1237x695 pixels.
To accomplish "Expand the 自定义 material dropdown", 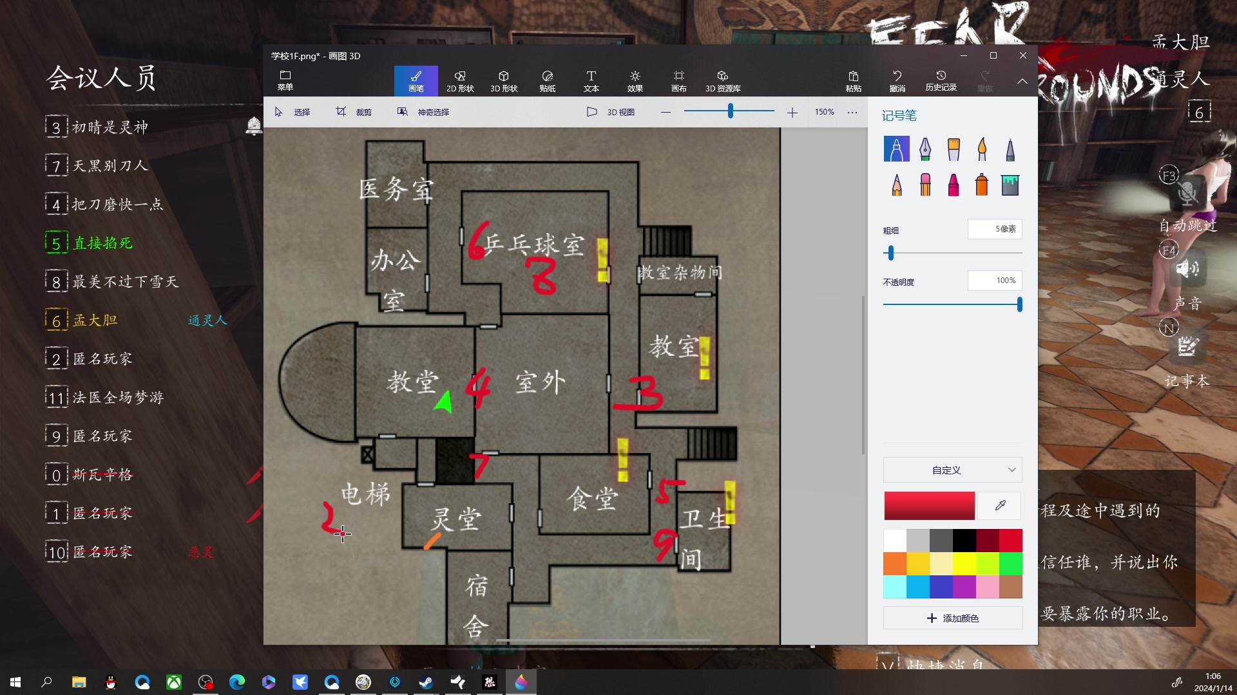I will click(x=952, y=470).
